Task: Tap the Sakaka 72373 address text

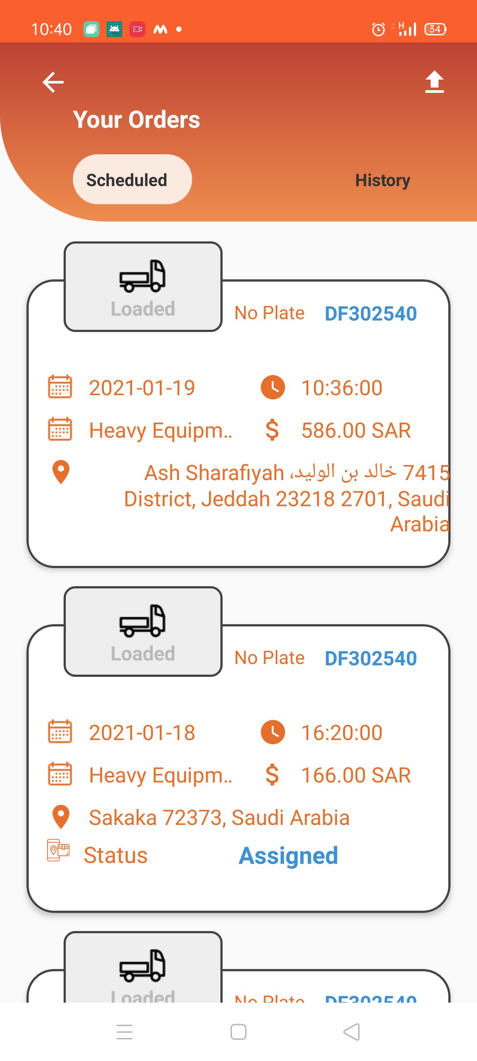Action: pyautogui.click(x=219, y=817)
